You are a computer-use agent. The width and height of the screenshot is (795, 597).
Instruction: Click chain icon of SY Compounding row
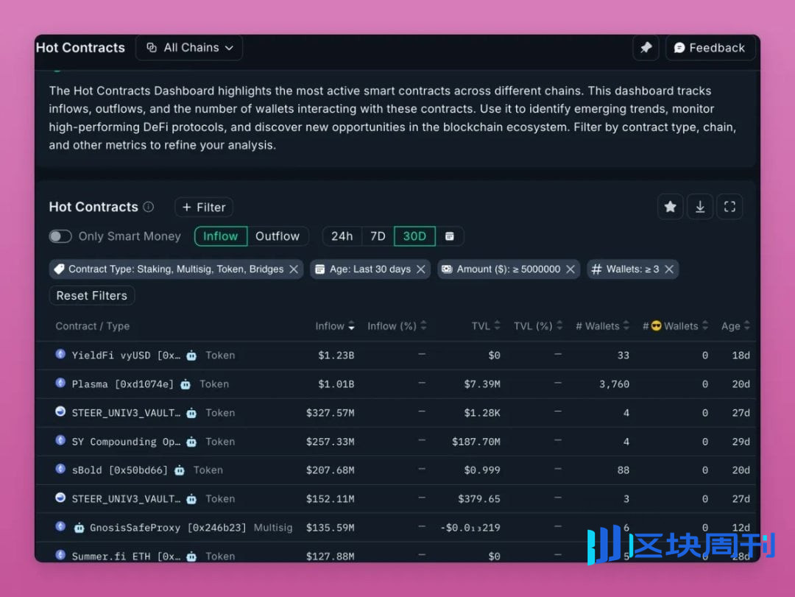click(60, 440)
